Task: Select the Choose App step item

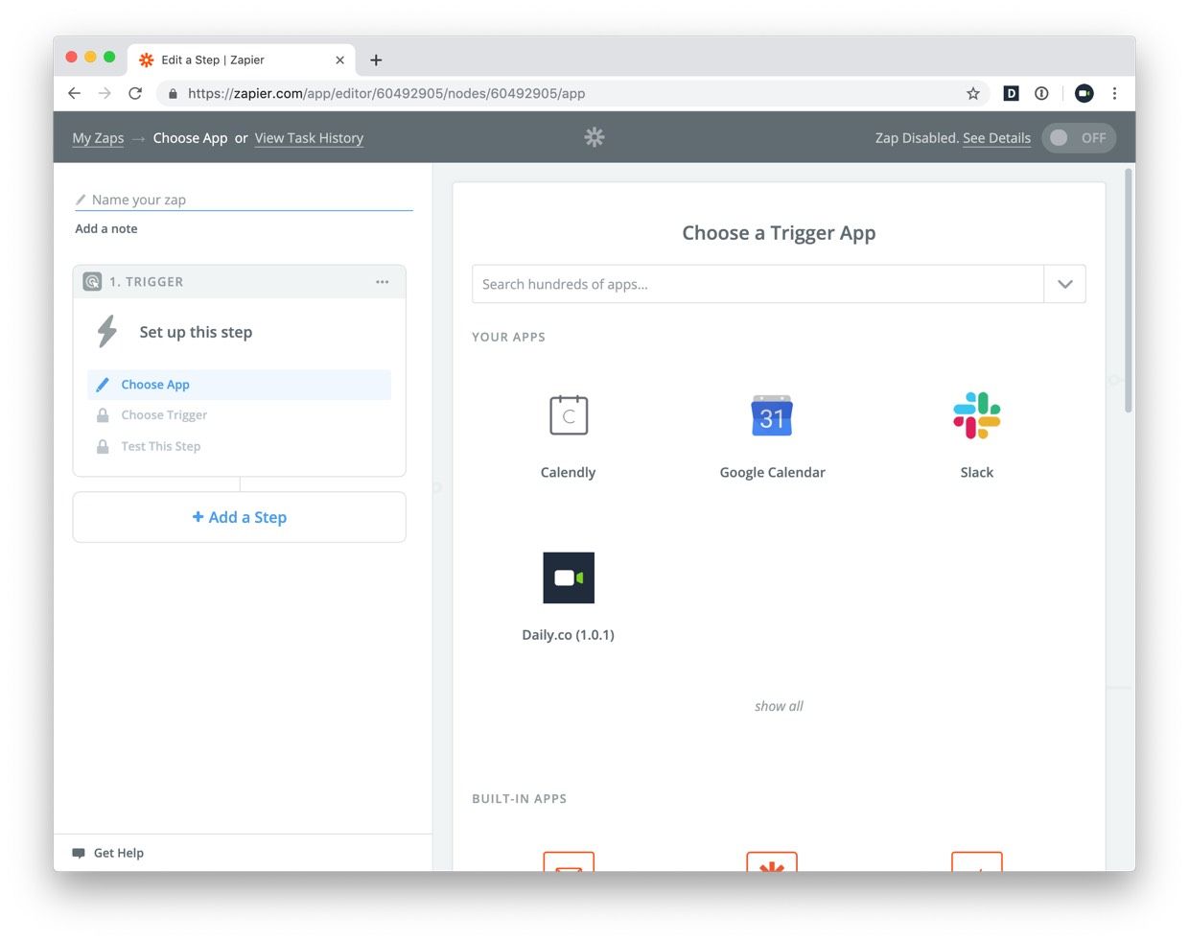Action: pyautogui.click(x=239, y=385)
